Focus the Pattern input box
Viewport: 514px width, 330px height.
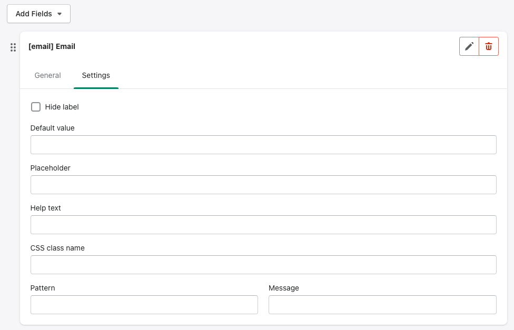click(144, 305)
